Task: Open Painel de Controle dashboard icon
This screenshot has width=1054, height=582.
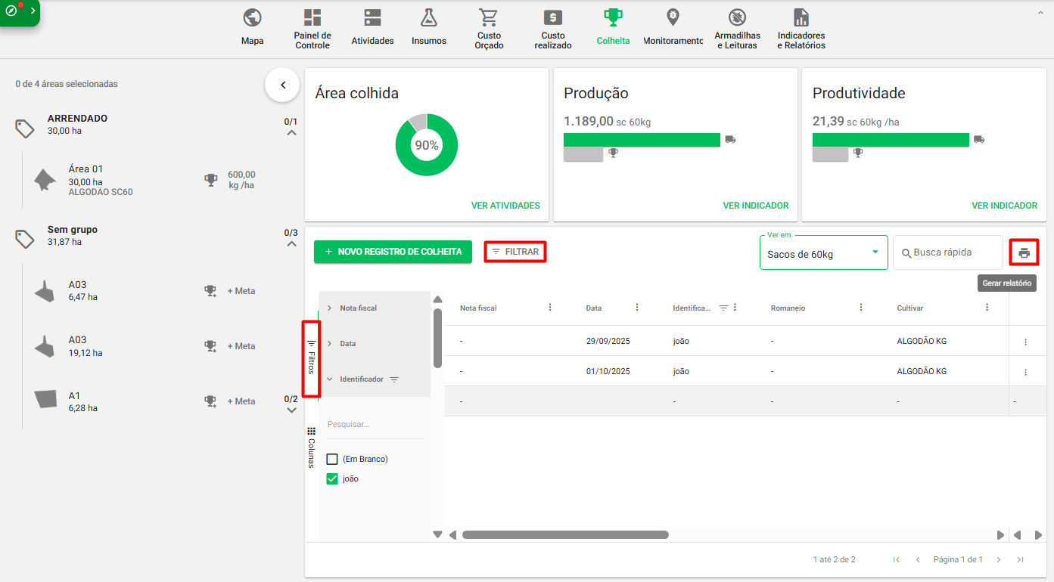Action: tap(312, 18)
